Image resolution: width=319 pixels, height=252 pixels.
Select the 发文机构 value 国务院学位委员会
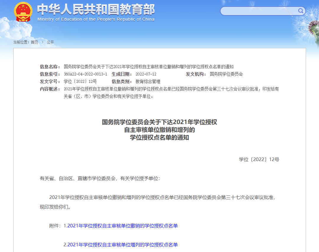point(226,74)
